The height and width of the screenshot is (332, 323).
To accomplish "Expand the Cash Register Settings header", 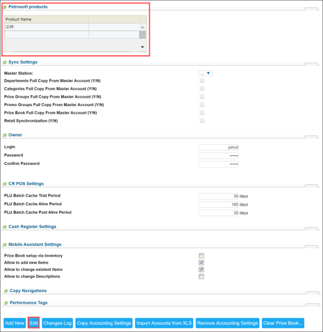I will 32,227.
